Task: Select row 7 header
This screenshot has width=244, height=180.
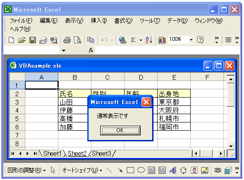Action: [x=17, y=135]
